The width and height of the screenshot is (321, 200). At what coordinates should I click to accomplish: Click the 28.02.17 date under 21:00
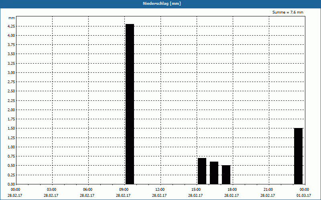click(268, 195)
